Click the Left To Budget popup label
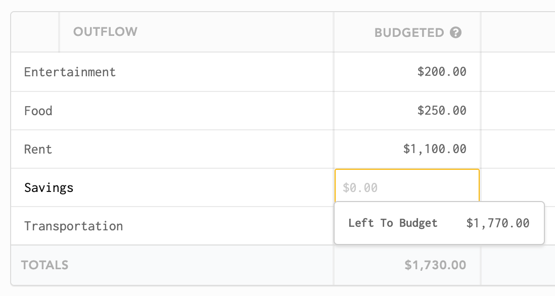Viewport: 555px width, 296px height. click(x=393, y=223)
